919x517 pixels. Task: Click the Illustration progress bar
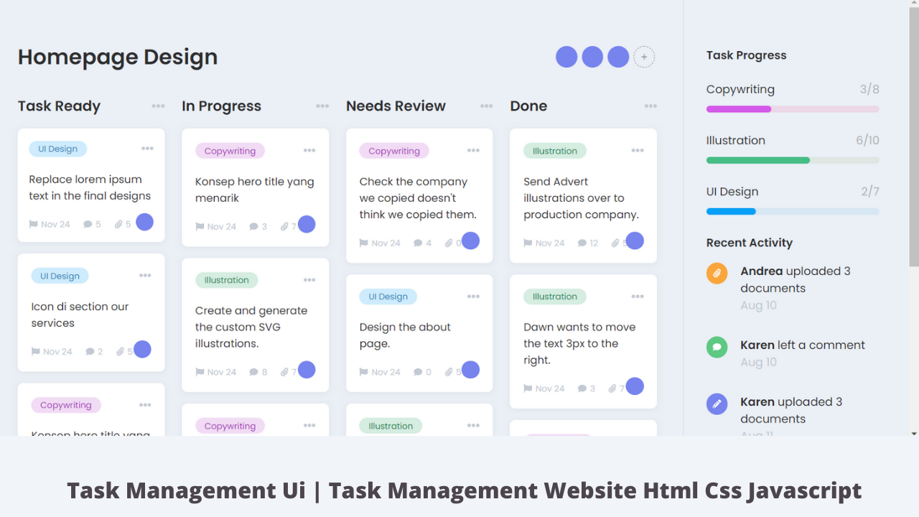click(793, 160)
